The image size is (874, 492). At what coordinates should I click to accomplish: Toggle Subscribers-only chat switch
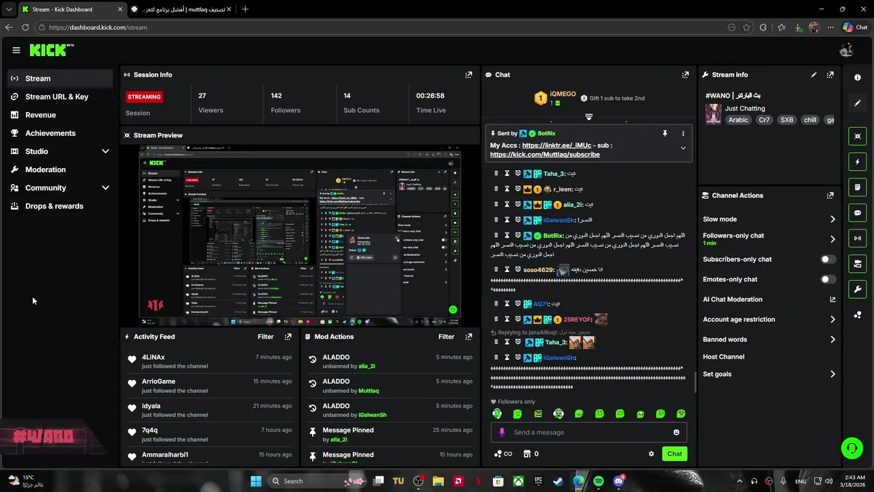pyautogui.click(x=828, y=260)
